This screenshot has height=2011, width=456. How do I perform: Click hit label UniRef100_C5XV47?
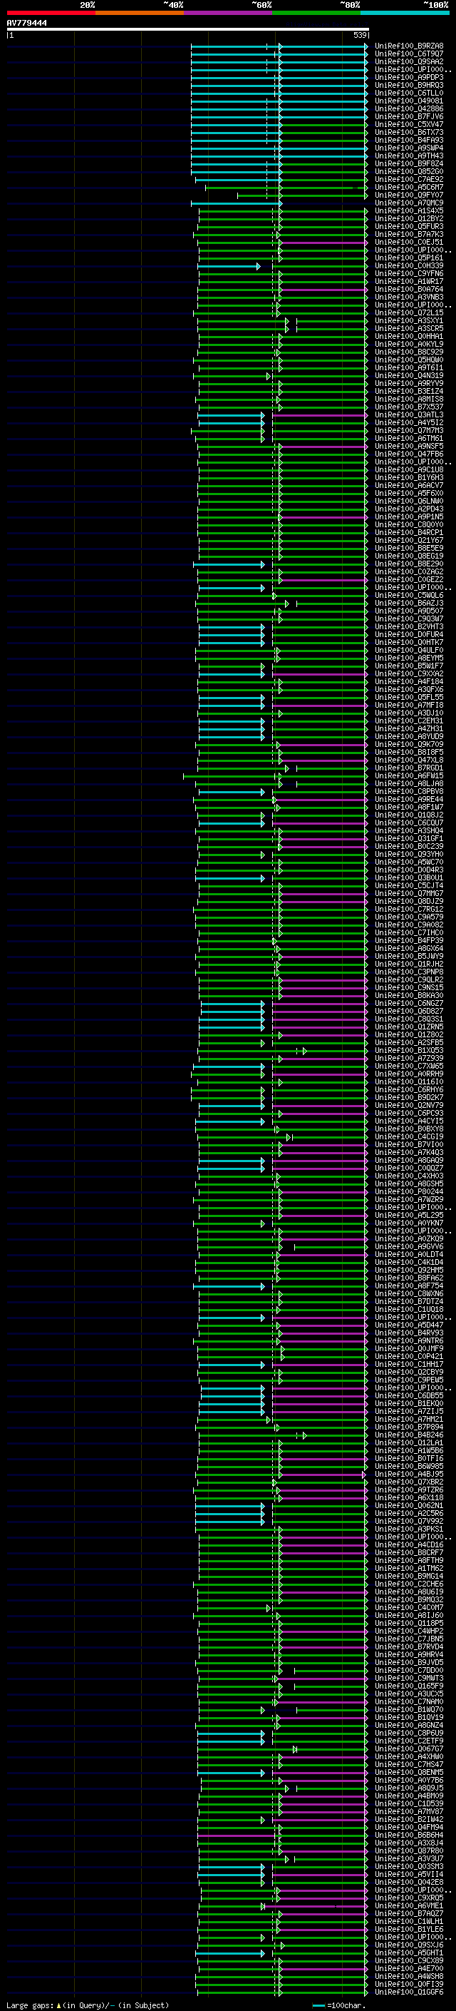tap(409, 125)
